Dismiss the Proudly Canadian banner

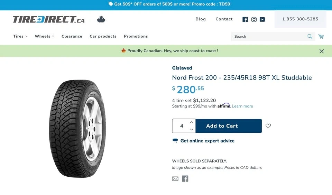click(x=322, y=51)
